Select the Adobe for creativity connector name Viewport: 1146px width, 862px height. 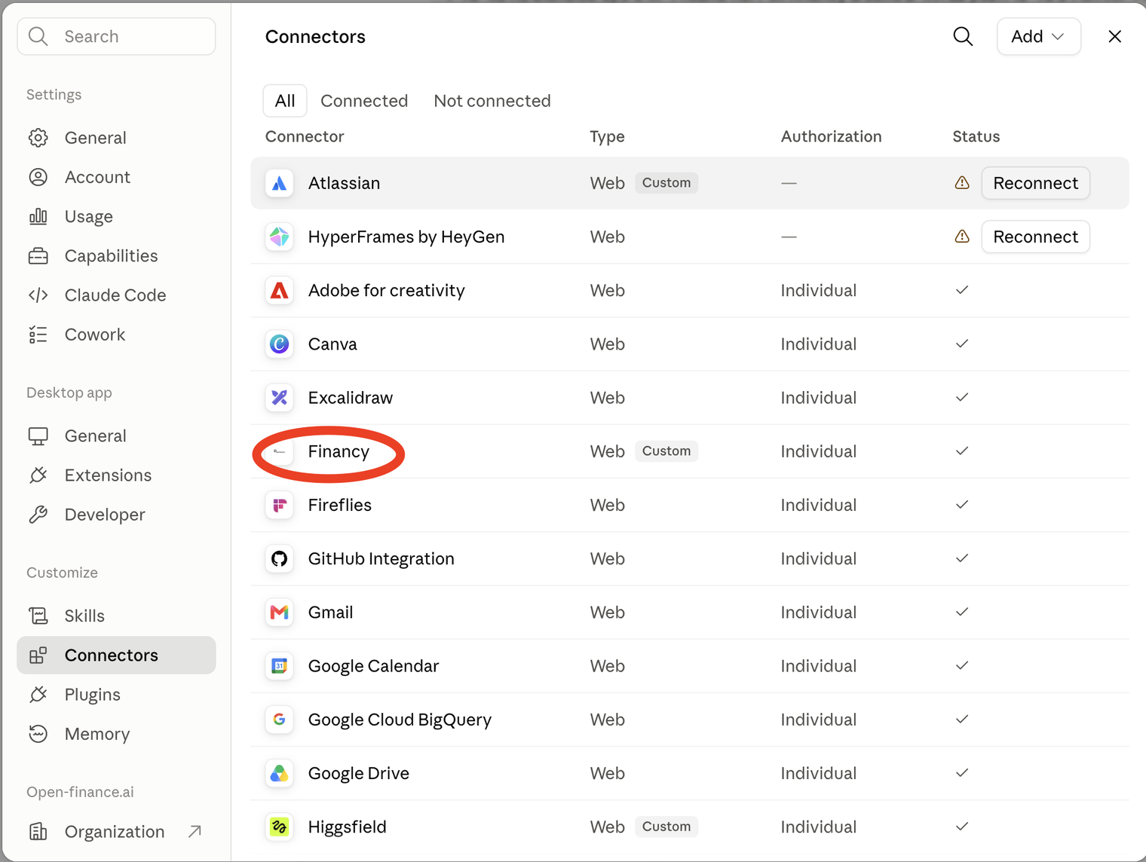tap(387, 290)
